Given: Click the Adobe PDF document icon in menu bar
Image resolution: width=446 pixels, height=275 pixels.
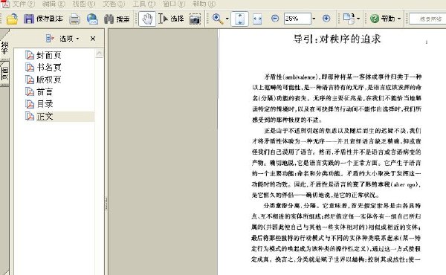Looking at the screenshot, I should click(5, 4).
